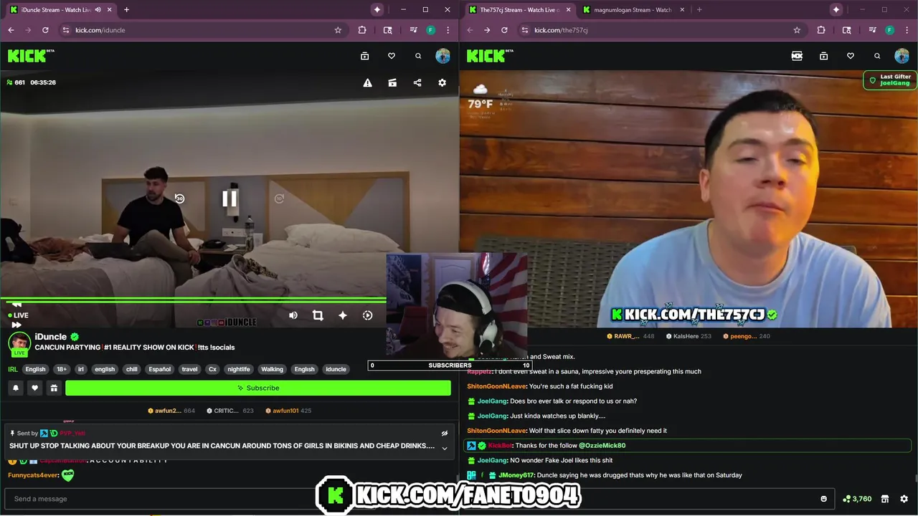Click the green Subscribe button
The height and width of the screenshot is (516, 918).
pyautogui.click(x=258, y=388)
